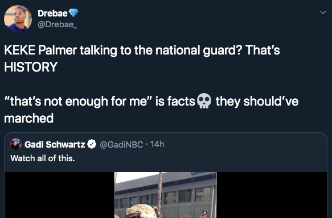
Task: Open Drebae's round profile avatar
Action: pyautogui.click(x=18, y=19)
